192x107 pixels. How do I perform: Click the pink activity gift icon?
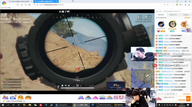95,97
